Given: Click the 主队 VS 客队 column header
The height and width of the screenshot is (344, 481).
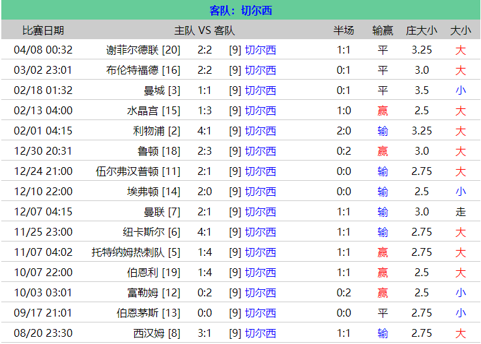Looking at the screenshot, I should point(205,30).
